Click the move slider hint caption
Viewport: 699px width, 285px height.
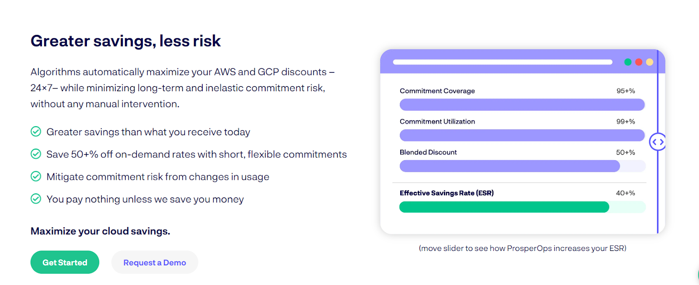pos(523,248)
